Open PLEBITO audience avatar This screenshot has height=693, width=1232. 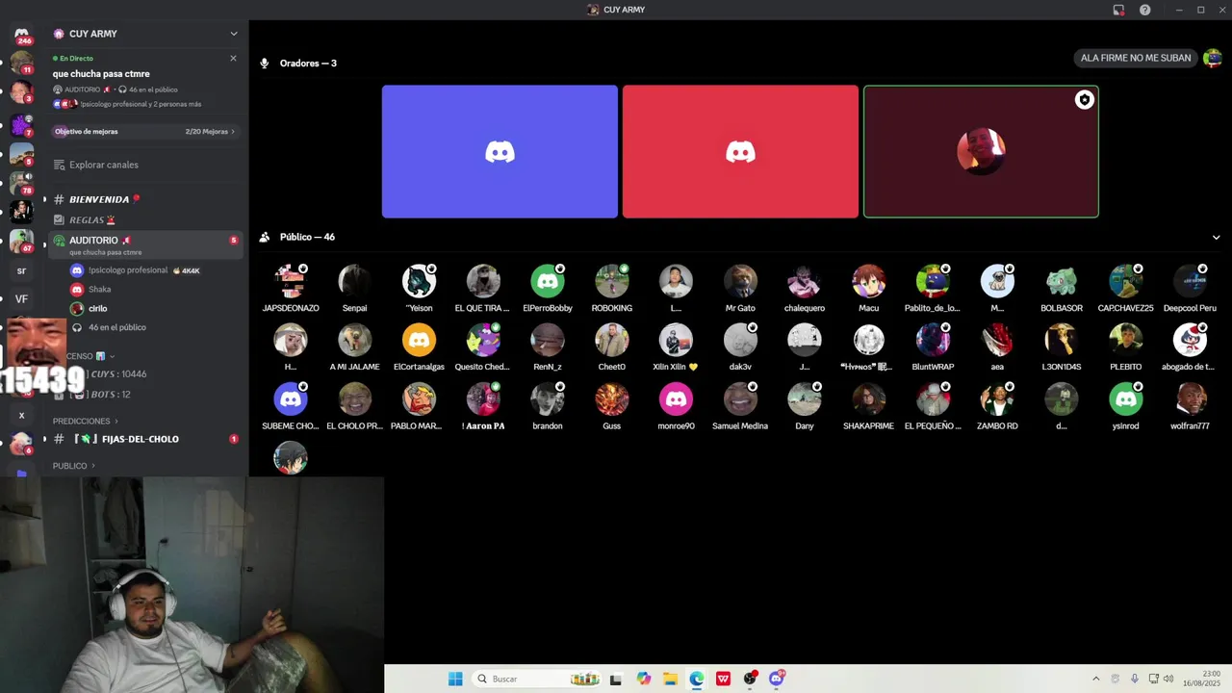click(x=1126, y=340)
